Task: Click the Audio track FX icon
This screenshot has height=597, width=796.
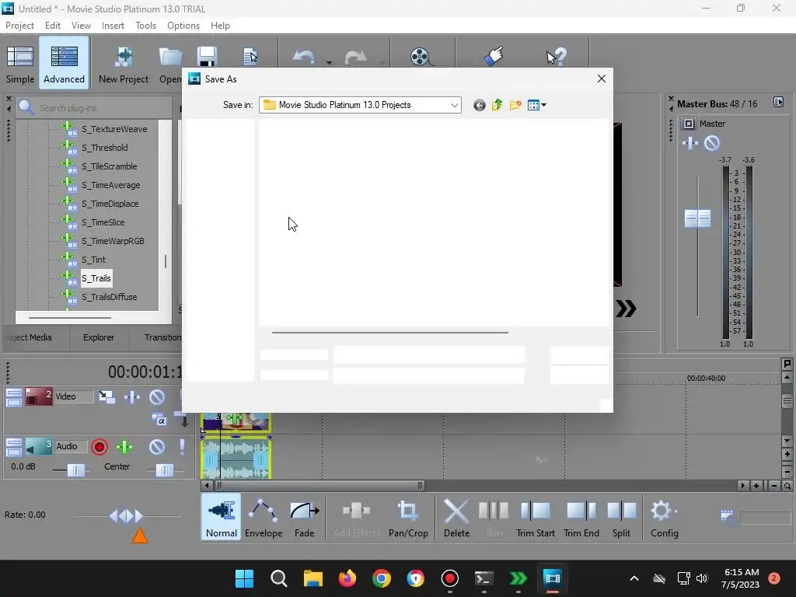Action: tap(124, 447)
